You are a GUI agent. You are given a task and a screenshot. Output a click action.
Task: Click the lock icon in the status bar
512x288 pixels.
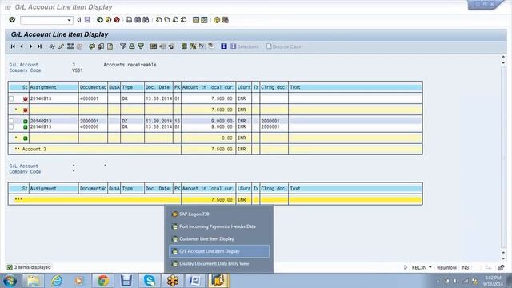(501, 267)
